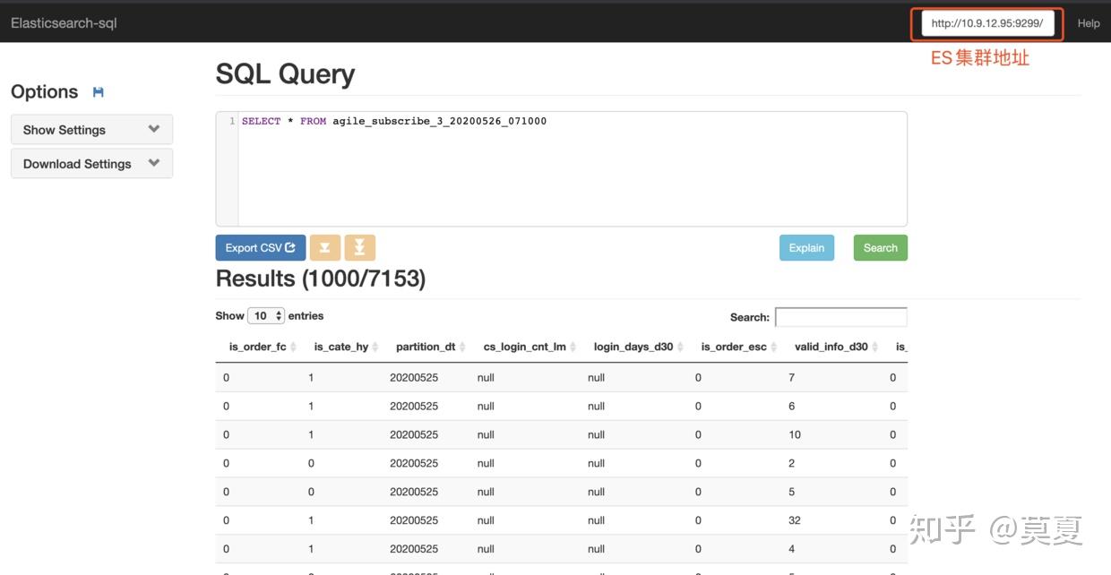
Task: Click the Results (1000/7153) heading
Action: click(x=321, y=279)
